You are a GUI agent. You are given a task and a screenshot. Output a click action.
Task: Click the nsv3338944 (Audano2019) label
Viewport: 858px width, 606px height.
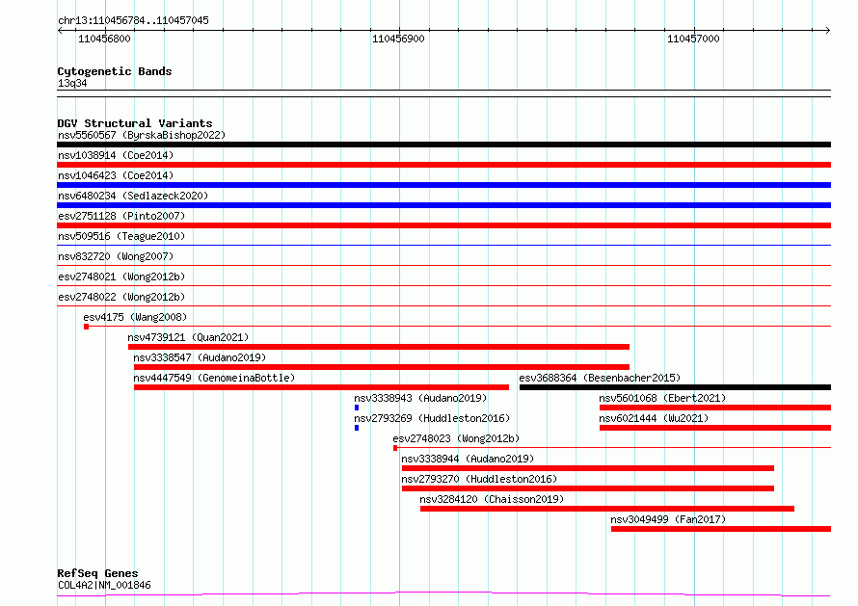(468, 459)
